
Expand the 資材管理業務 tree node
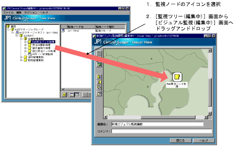click(21, 57)
